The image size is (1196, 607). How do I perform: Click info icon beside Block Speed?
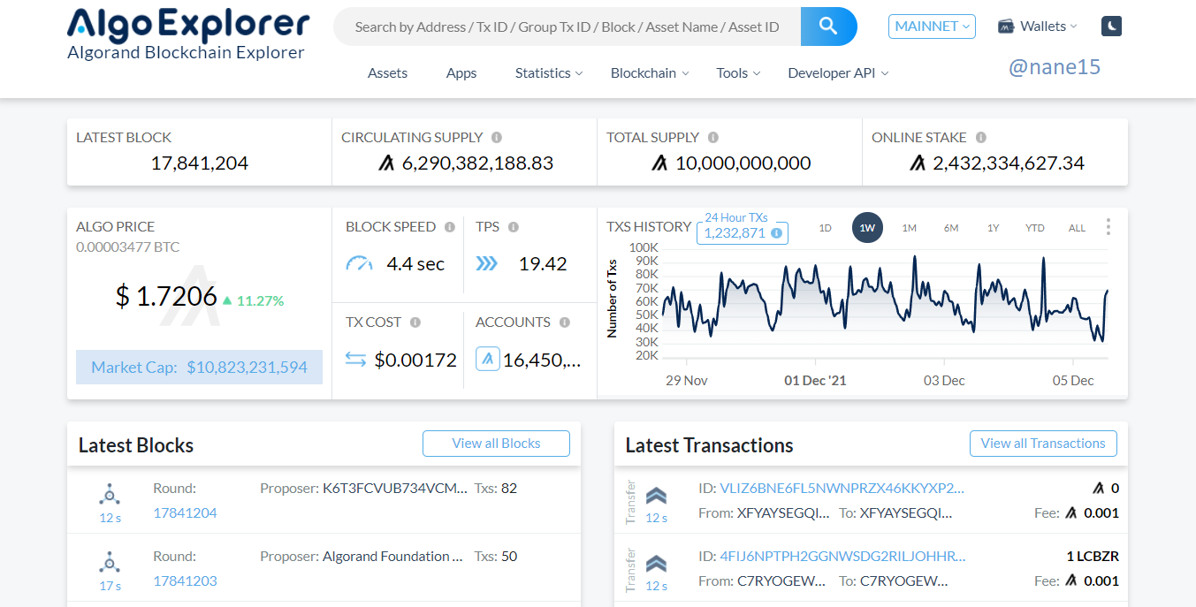(x=450, y=227)
